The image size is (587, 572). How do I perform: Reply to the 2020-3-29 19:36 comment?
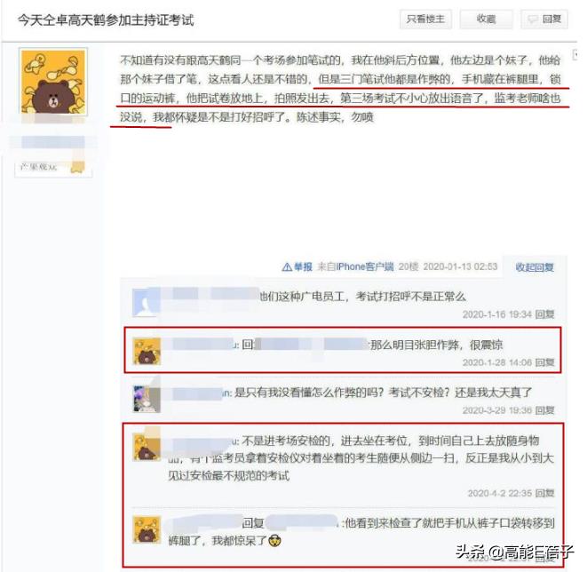pyautogui.click(x=544, y=410)
